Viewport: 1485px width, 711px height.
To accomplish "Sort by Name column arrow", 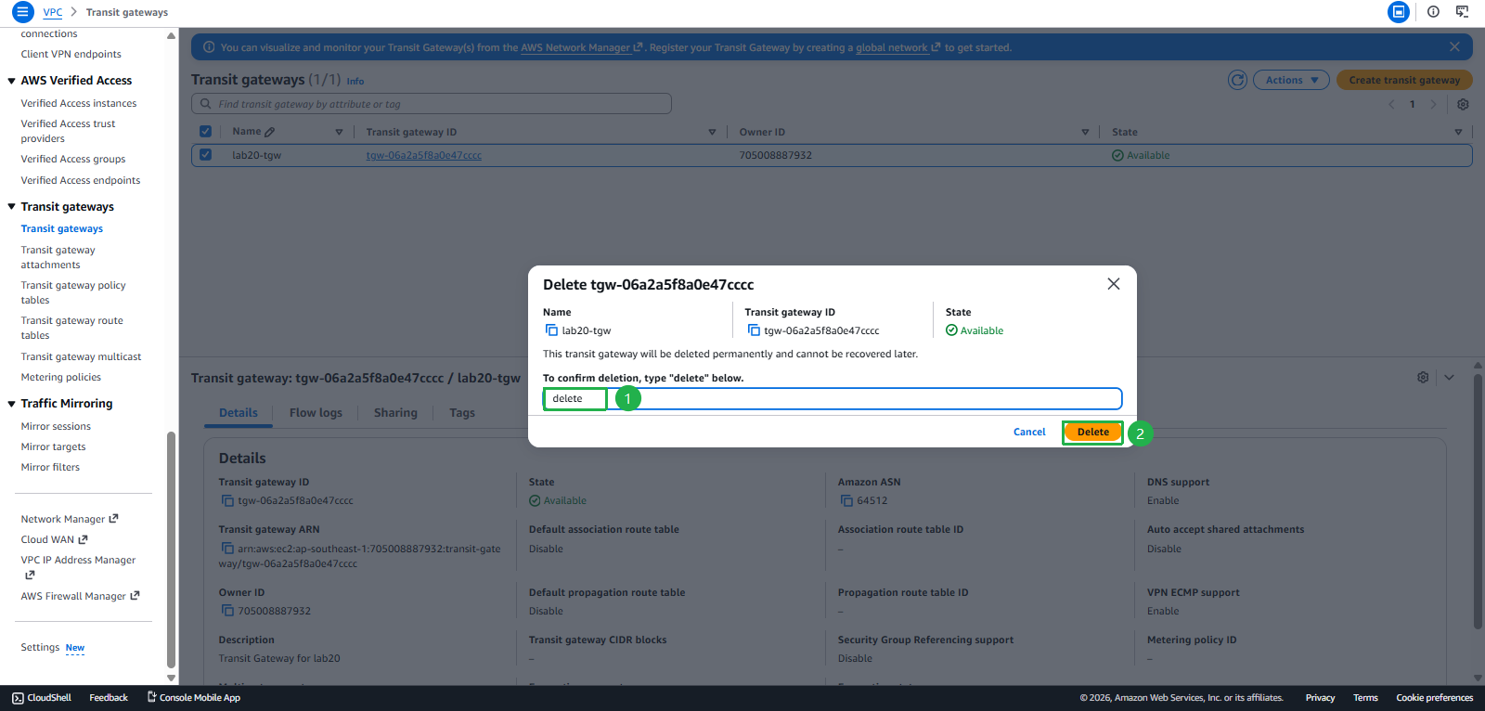I will click(339, 132).
